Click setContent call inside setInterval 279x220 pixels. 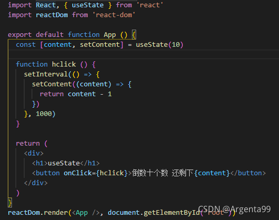[x=52, y=84]
